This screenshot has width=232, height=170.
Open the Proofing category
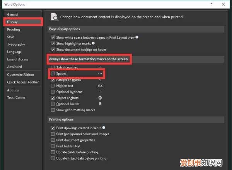[x=14, y=29]
